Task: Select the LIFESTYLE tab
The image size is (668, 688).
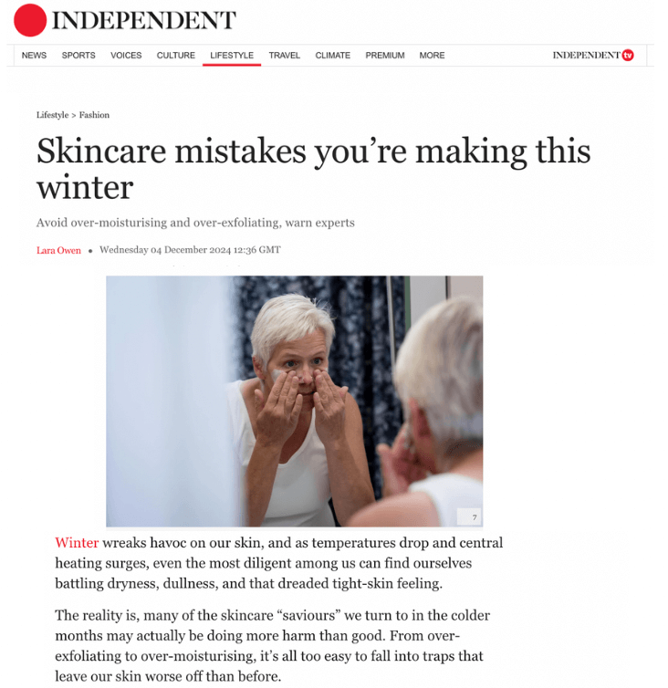Action: (232, 56)
